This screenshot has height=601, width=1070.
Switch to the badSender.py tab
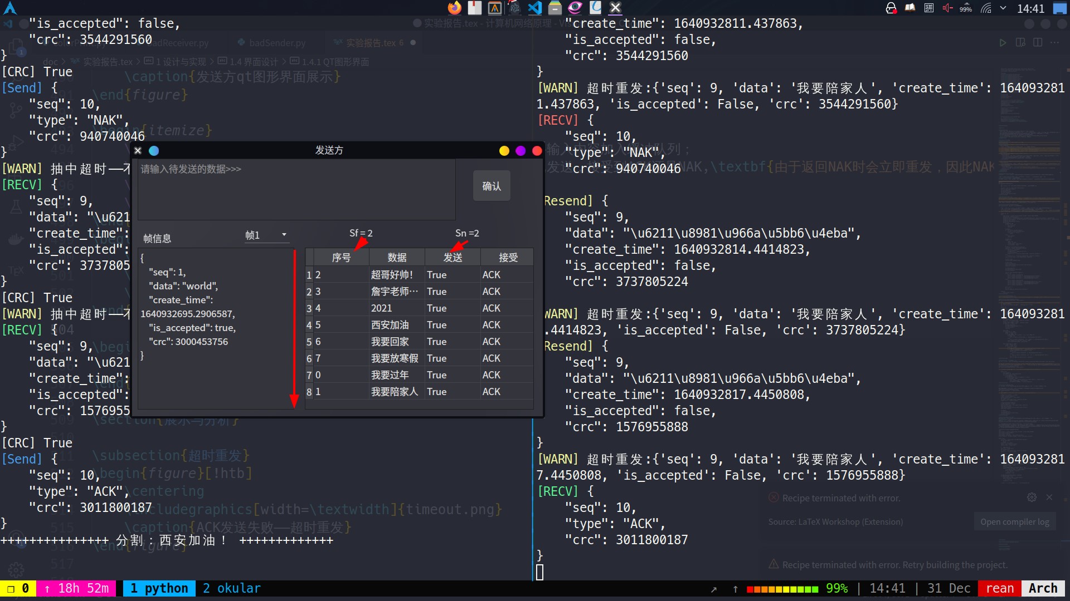277,42
